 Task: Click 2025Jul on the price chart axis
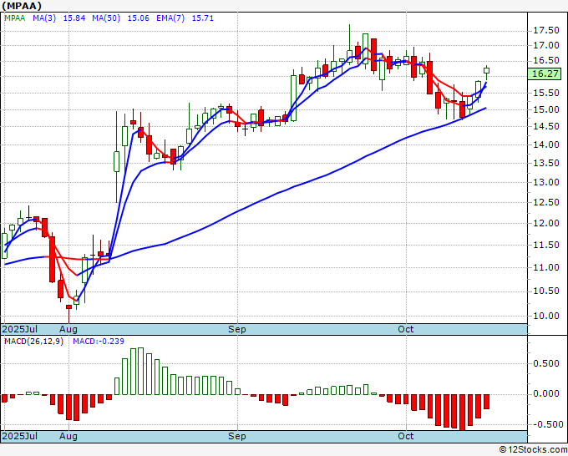click(x=19, y=329)
